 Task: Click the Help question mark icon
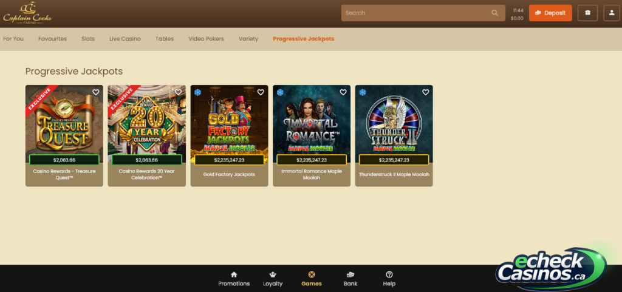click(389, 274)
